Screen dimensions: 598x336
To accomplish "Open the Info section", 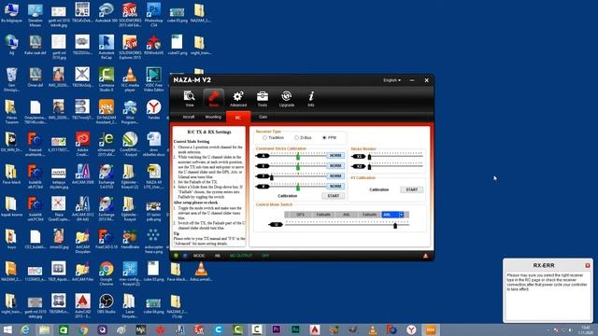I will (311, 99).
